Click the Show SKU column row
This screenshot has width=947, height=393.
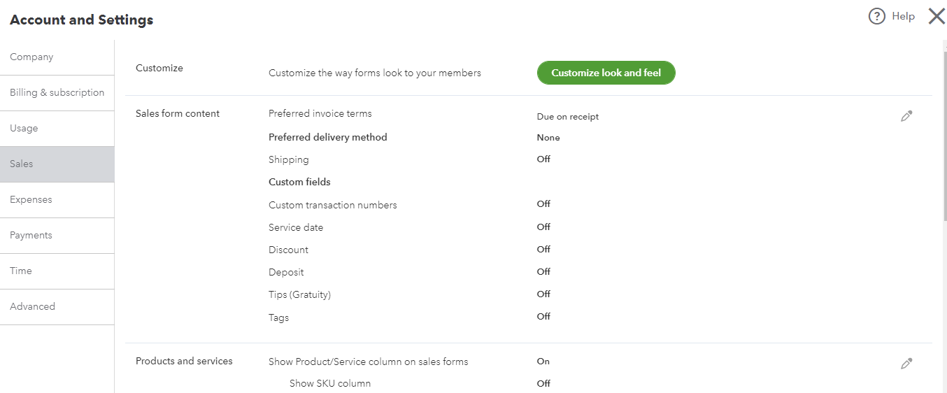click(330, 383)
